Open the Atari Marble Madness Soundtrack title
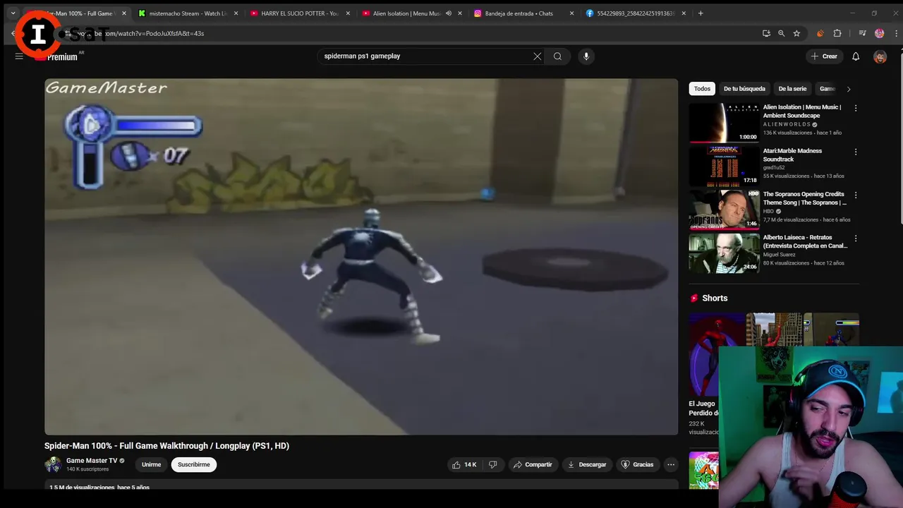 (792, 155)
